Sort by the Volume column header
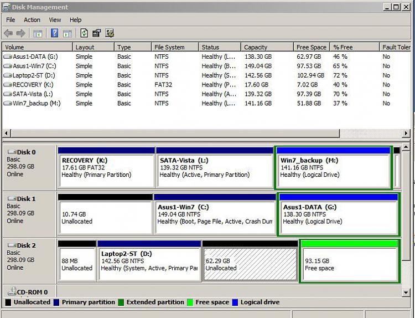This screenshot has height=318, width=415. click(x=37, y=47)
